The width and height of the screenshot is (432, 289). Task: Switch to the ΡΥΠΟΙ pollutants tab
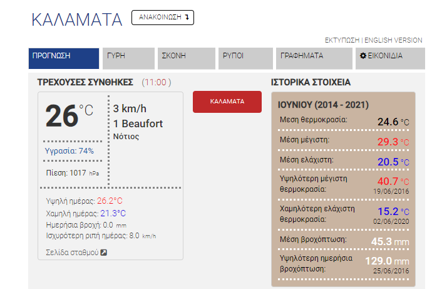[x=245, y=58]
